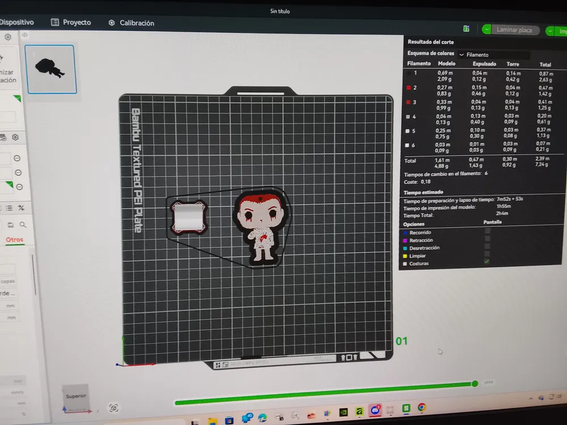Click the compare presets icon
Screen dimensions: 567x425
[x=22, y=208]
